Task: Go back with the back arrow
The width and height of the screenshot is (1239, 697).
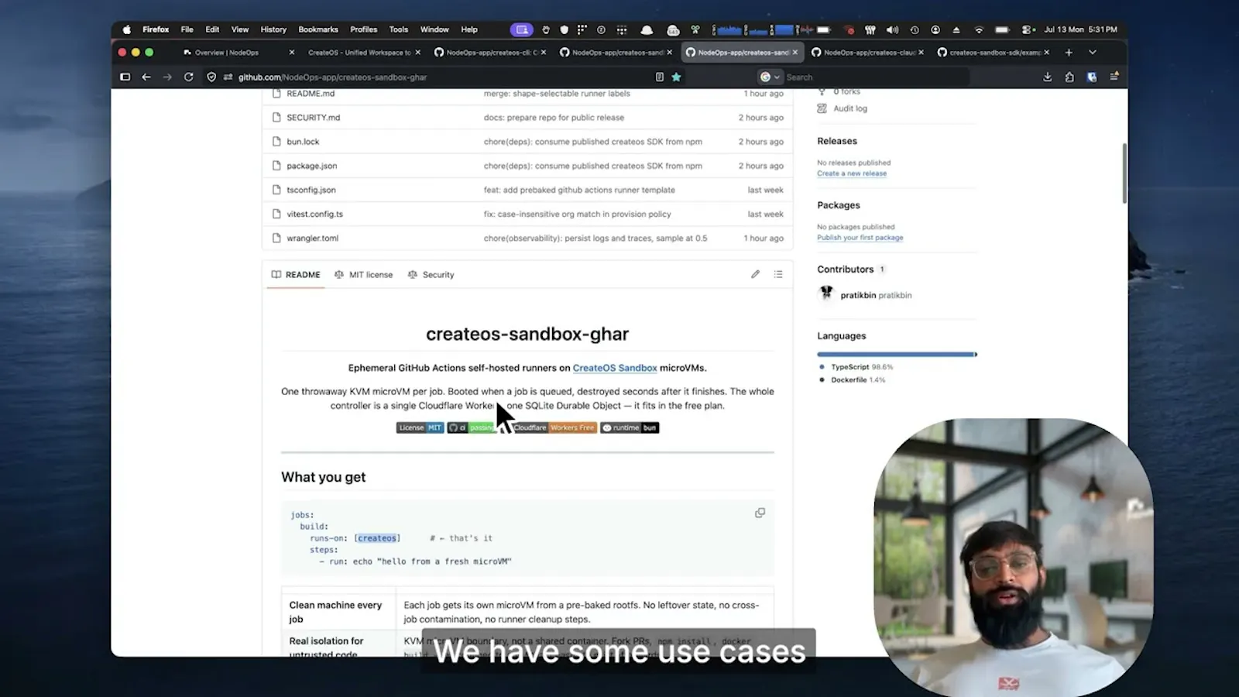Action: tap(146, 77)
